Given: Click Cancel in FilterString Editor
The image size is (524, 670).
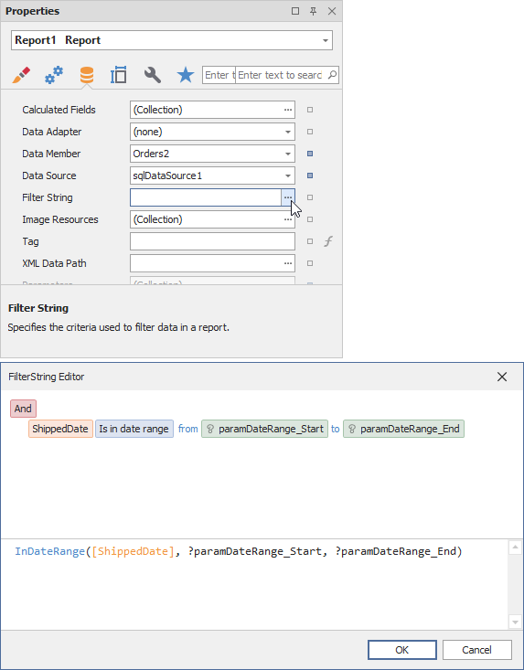Looking at the screenshot, I should 477,650.
